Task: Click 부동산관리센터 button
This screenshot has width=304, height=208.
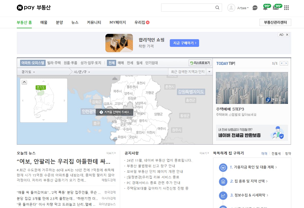Action: point(275,22)
